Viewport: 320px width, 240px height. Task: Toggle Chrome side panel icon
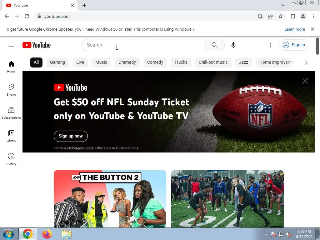click(x=293, y=16)
